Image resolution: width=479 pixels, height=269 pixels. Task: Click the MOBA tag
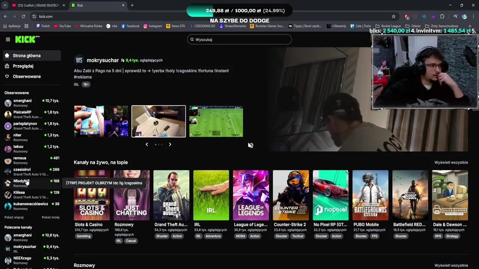241,236
